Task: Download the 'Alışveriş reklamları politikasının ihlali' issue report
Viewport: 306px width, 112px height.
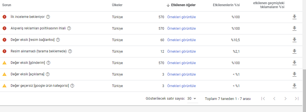Action: (294, 29)
